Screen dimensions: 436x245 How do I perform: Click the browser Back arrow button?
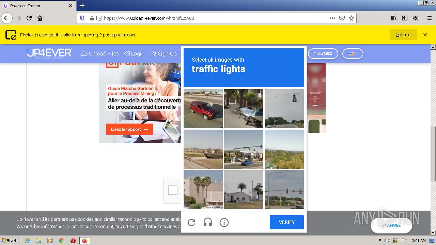pos(7,18)
